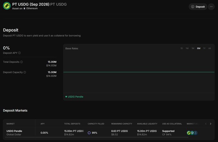Click the second market asset icon in row
218x142 pixels.
tap(192, 133)
